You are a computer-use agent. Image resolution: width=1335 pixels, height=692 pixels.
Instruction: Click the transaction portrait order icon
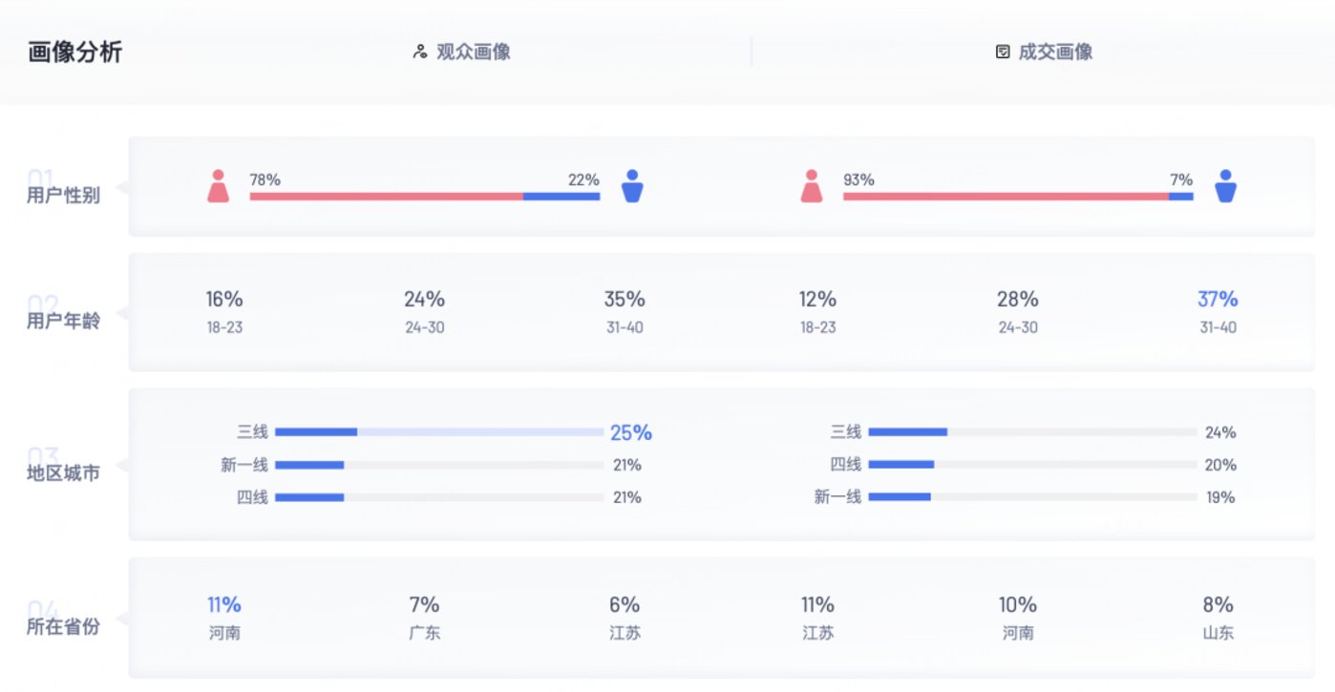tap(1002, 52)
